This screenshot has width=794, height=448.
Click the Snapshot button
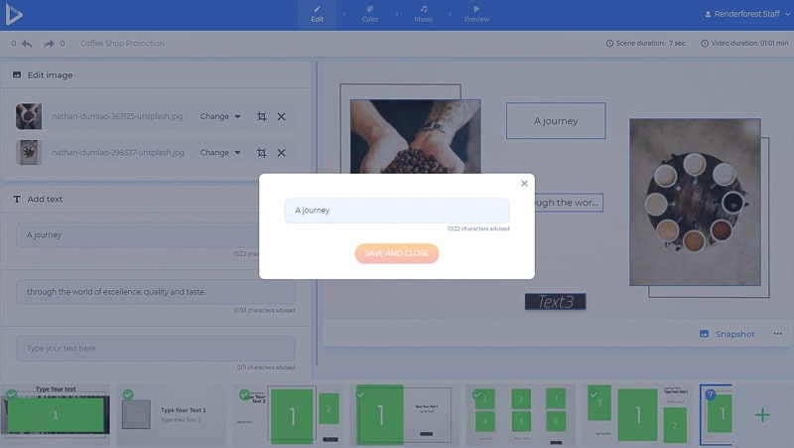pyautogui.click(x=728, y=334)
